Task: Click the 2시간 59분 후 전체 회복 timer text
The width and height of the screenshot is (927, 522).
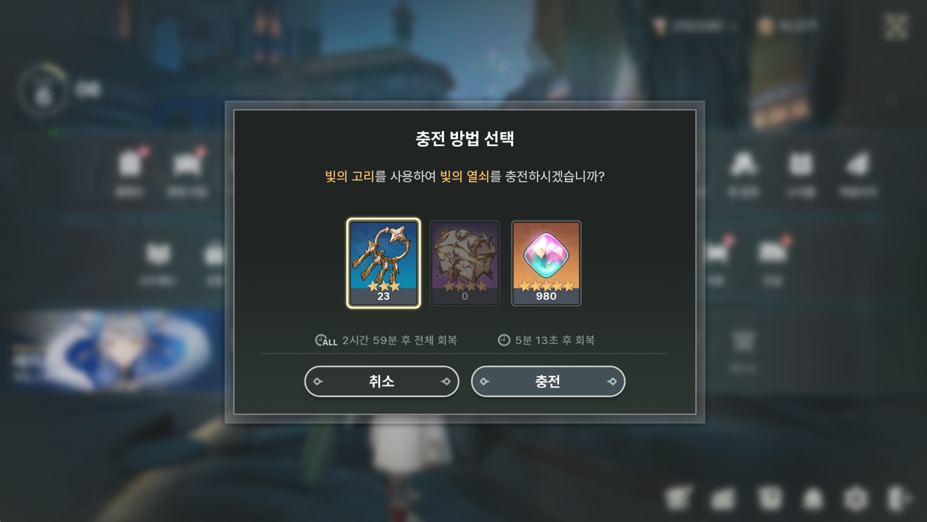Action: point(399,340)
